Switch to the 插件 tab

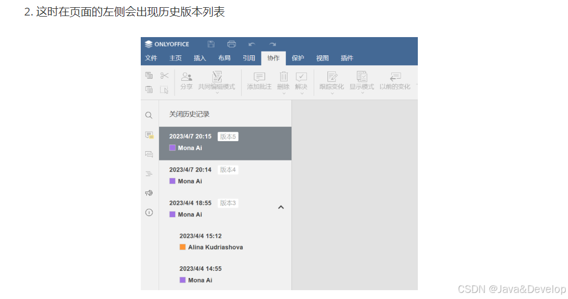coord(347,58)
